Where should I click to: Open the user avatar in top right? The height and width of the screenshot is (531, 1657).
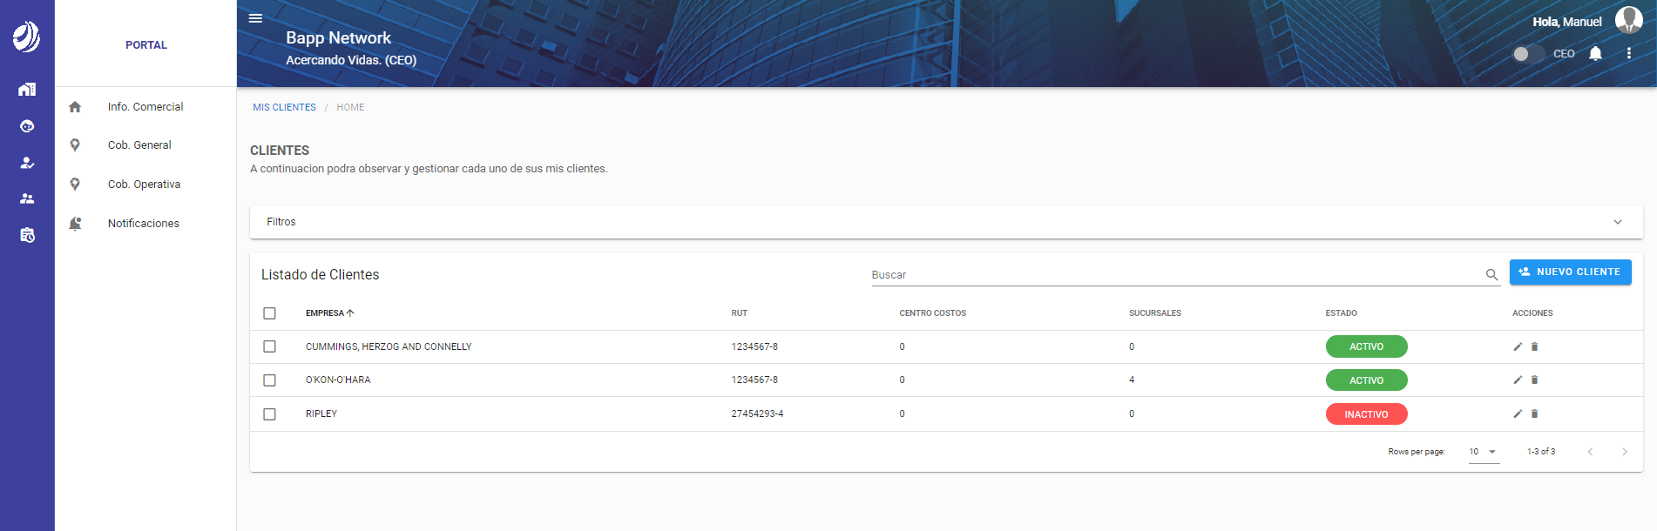pyautogui.click(x=1628, y=20)
